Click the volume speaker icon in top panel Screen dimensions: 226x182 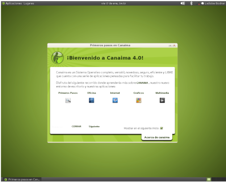183,3
